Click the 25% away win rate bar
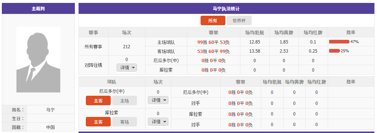This screenshot has width=377, height=133. 335,51
